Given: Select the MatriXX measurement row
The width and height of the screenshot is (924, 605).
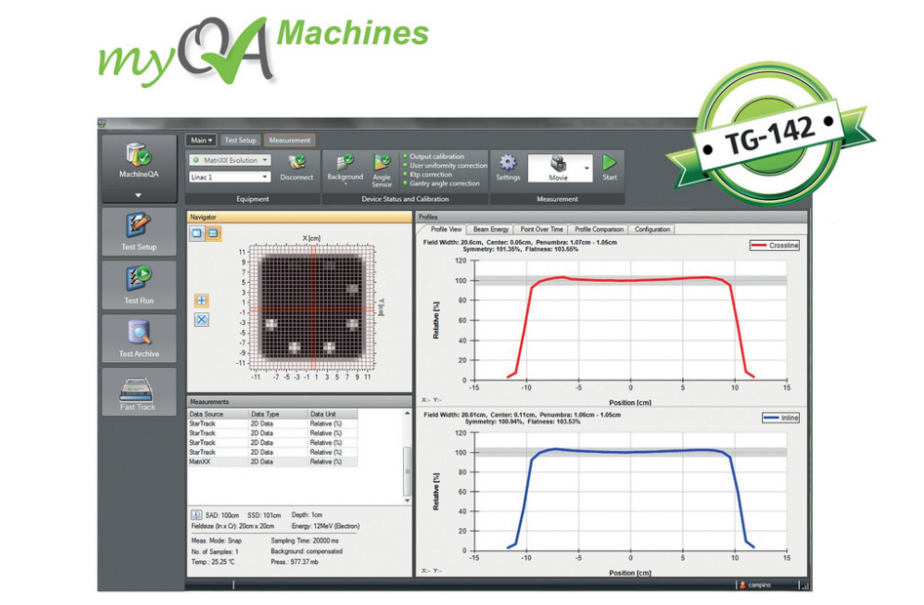Looking at the screenshot, I should pyautogui.click(x=272, y=462).
